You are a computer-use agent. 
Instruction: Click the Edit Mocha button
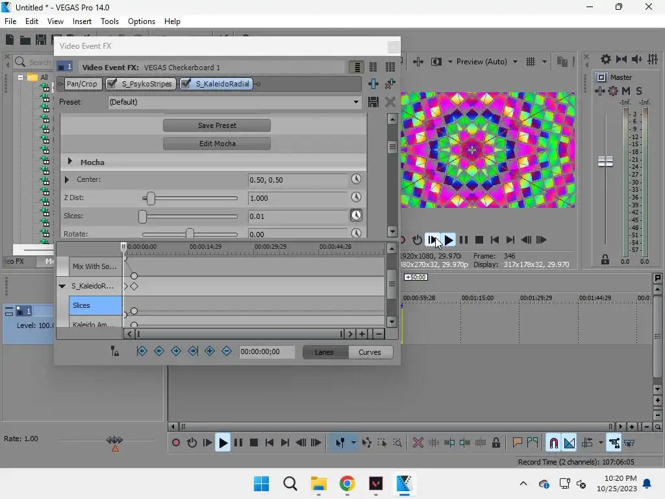(x=217, y=144)
